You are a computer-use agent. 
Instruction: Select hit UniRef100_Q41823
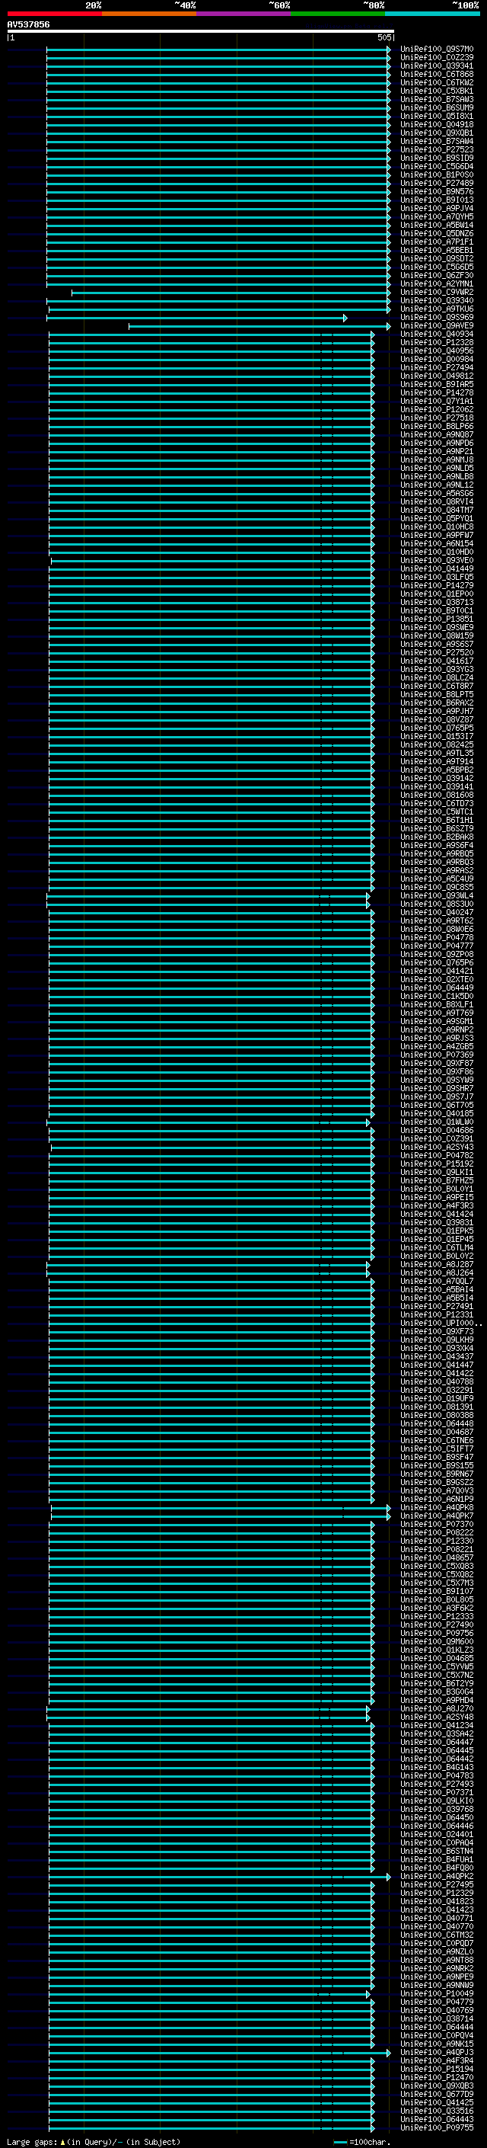(x=436, y=1901)
